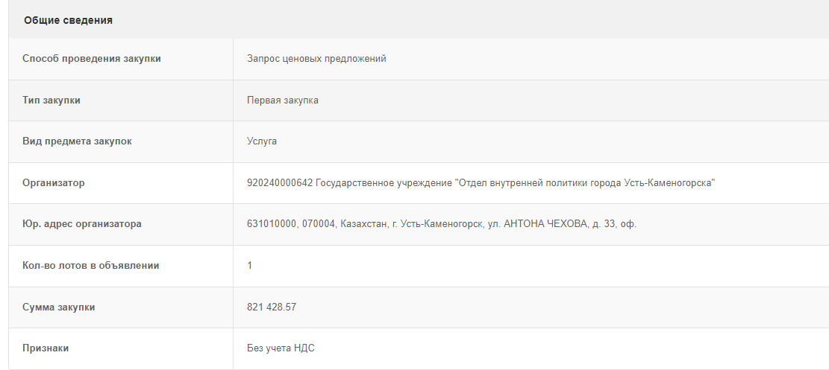This screenshot has width=829, height=370.
Task: Select the "Способ проведения закупки" row label
Action: (x=92, y=59)
